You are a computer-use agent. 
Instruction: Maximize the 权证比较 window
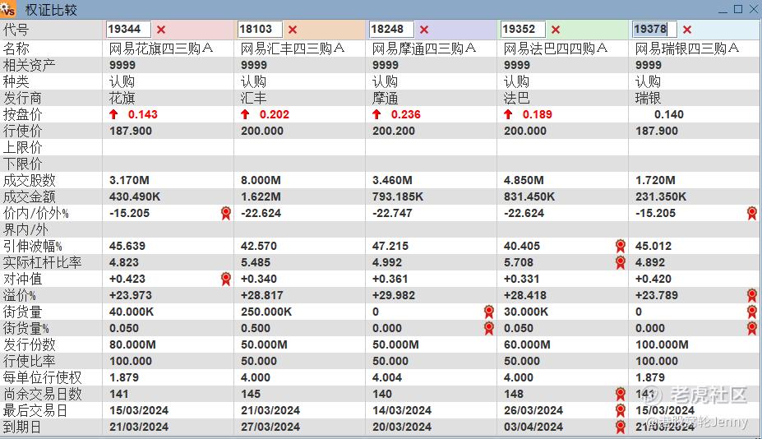pos(737,9)
